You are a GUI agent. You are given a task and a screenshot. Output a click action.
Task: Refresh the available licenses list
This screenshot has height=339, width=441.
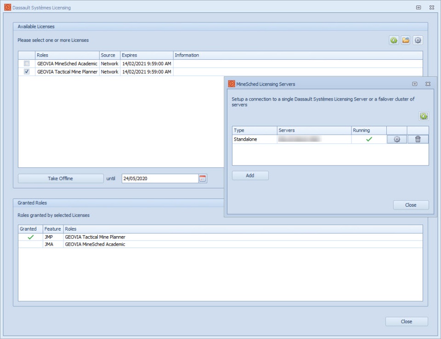(x=394, y=40)
